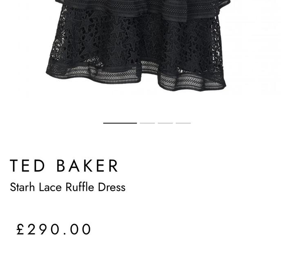This screenshot has height=270, width=294.
Task: Switch to the third carousel indicator
Action: 165,123
